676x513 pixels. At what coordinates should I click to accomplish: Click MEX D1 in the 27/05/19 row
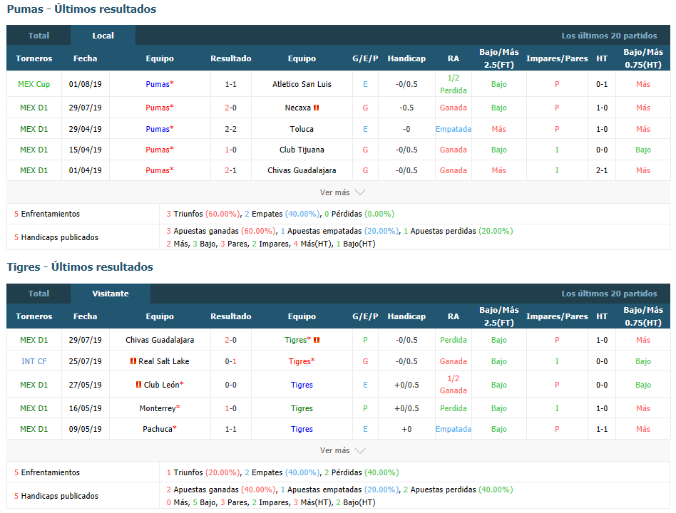pos(34,385)
